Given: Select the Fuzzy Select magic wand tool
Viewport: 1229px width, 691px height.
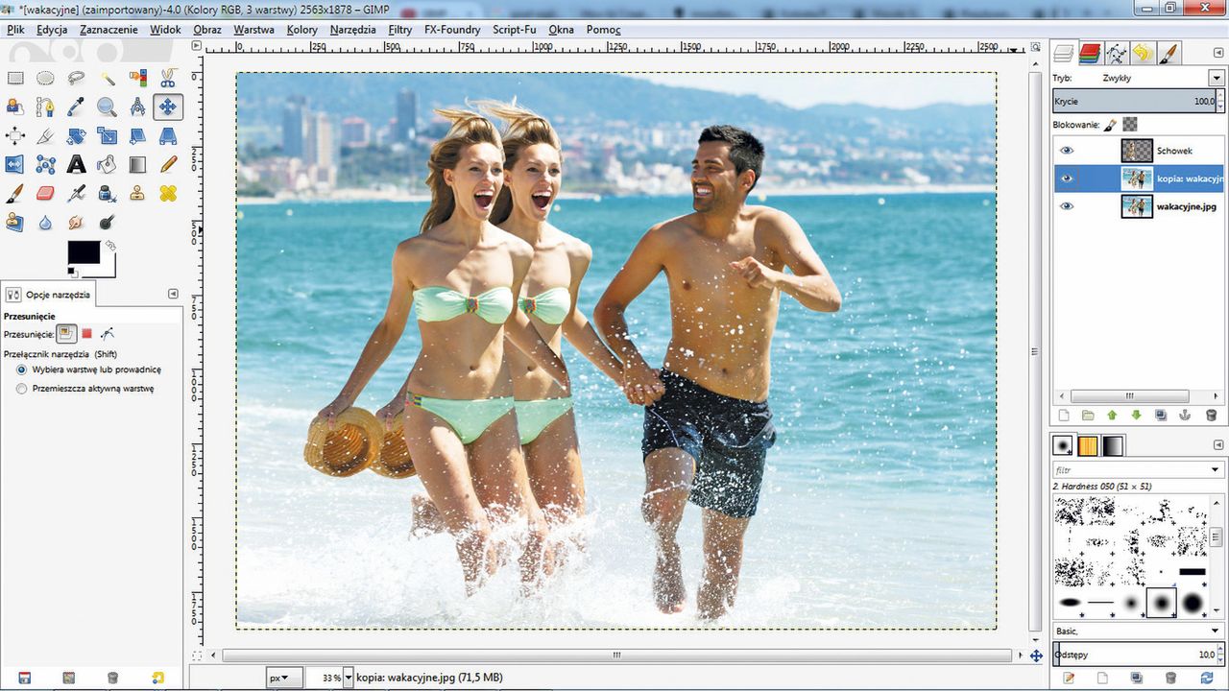Looking at the screenshot, I should point(107,78).
